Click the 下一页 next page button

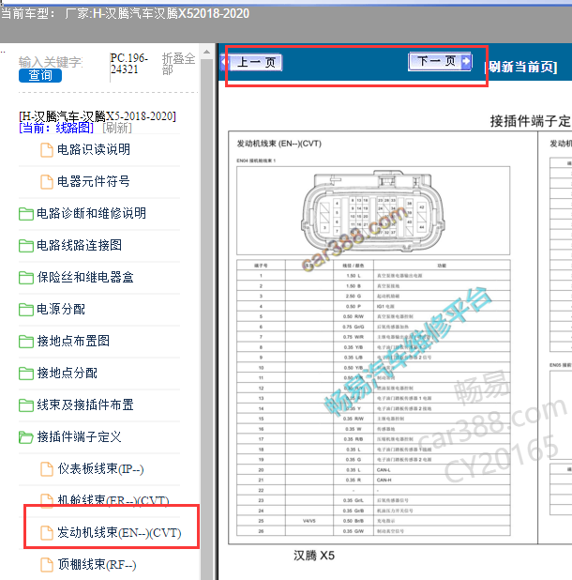pos(440,61)
